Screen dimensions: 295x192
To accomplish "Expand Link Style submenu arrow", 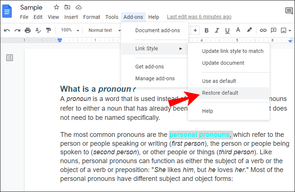I will click(x=181, y=48).
